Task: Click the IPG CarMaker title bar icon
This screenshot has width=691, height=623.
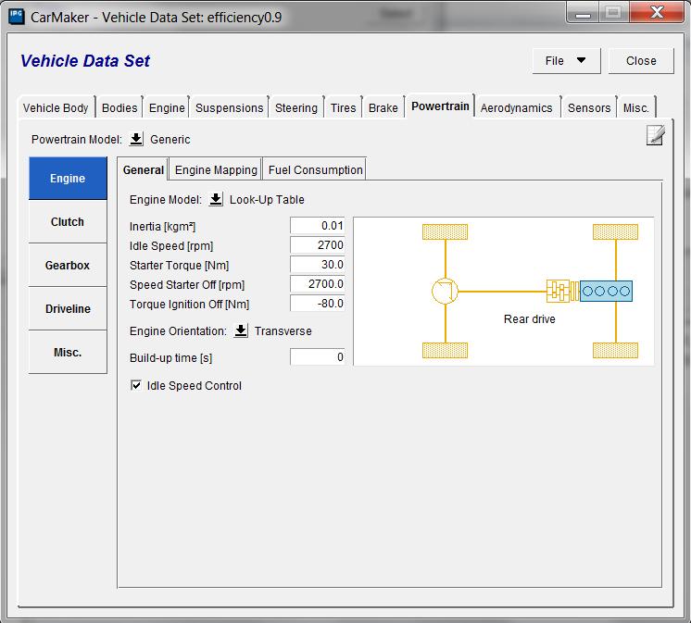Action: click(17, 17)
